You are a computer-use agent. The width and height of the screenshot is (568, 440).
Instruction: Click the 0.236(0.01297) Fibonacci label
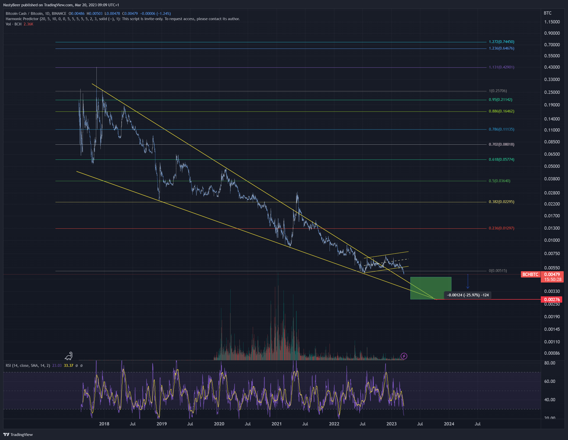[502, 228]
